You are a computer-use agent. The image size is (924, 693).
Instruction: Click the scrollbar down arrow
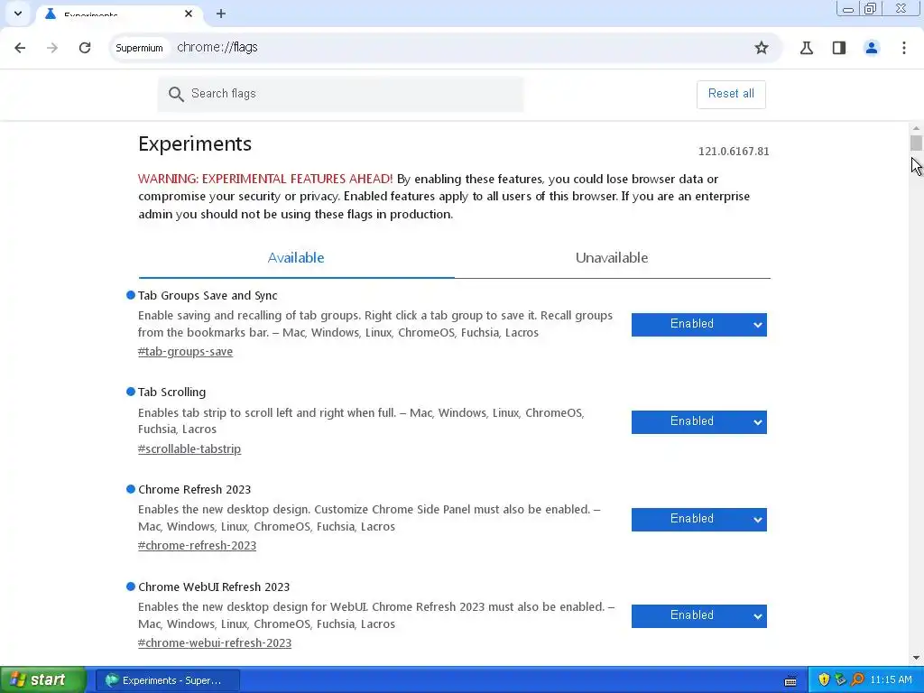point(916,658)
